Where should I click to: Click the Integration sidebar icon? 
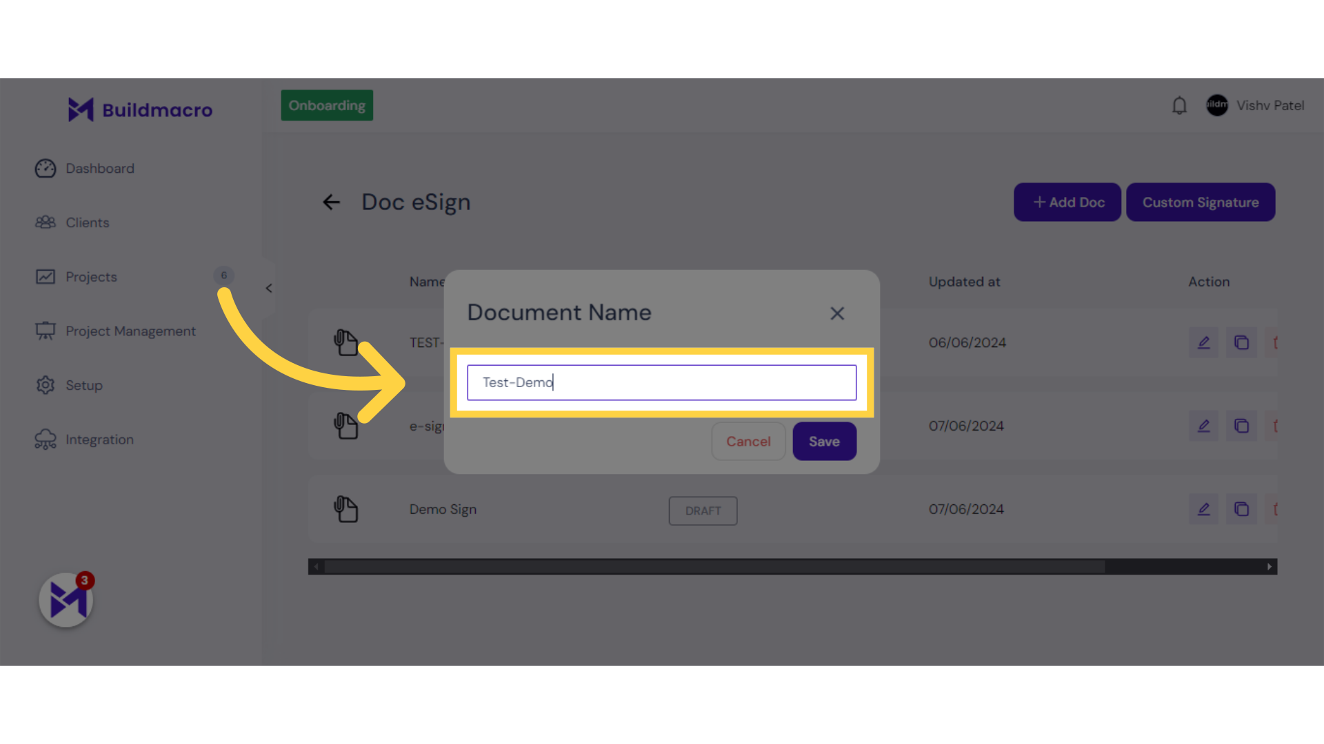pyautogui.click(x=45, y=440)
